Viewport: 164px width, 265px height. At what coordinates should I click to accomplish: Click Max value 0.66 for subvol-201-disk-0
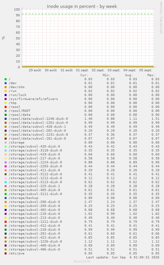coord(155,234)
